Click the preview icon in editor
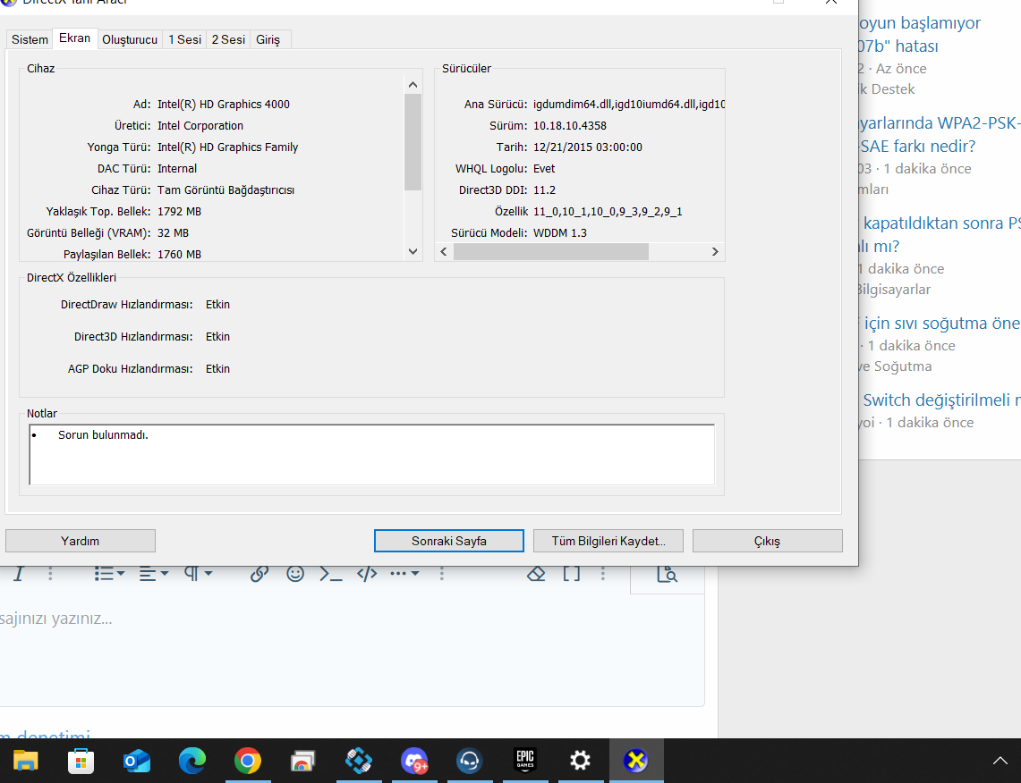The height and width of the screenshot is (783, 1021). click(x=668, y=574)
